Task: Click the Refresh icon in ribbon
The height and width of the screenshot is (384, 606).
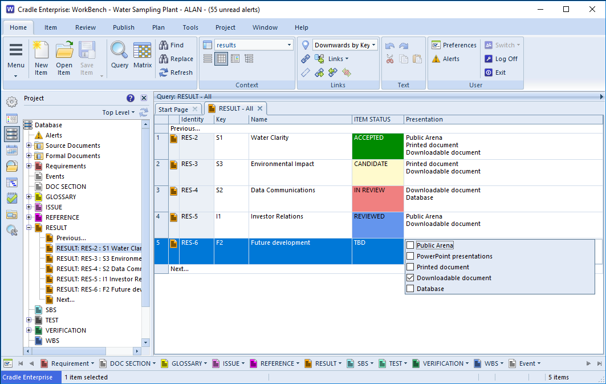Action: [x=164, y=72]
